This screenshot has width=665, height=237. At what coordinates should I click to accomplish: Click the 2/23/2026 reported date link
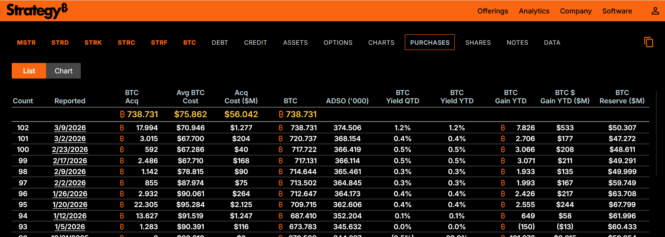click(x=70, y=150)
